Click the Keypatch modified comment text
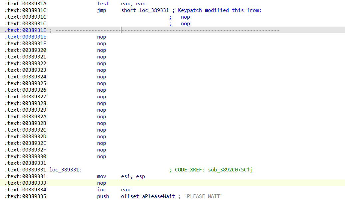Viewport: 345px width, 200px height. (x=220, y=10)
